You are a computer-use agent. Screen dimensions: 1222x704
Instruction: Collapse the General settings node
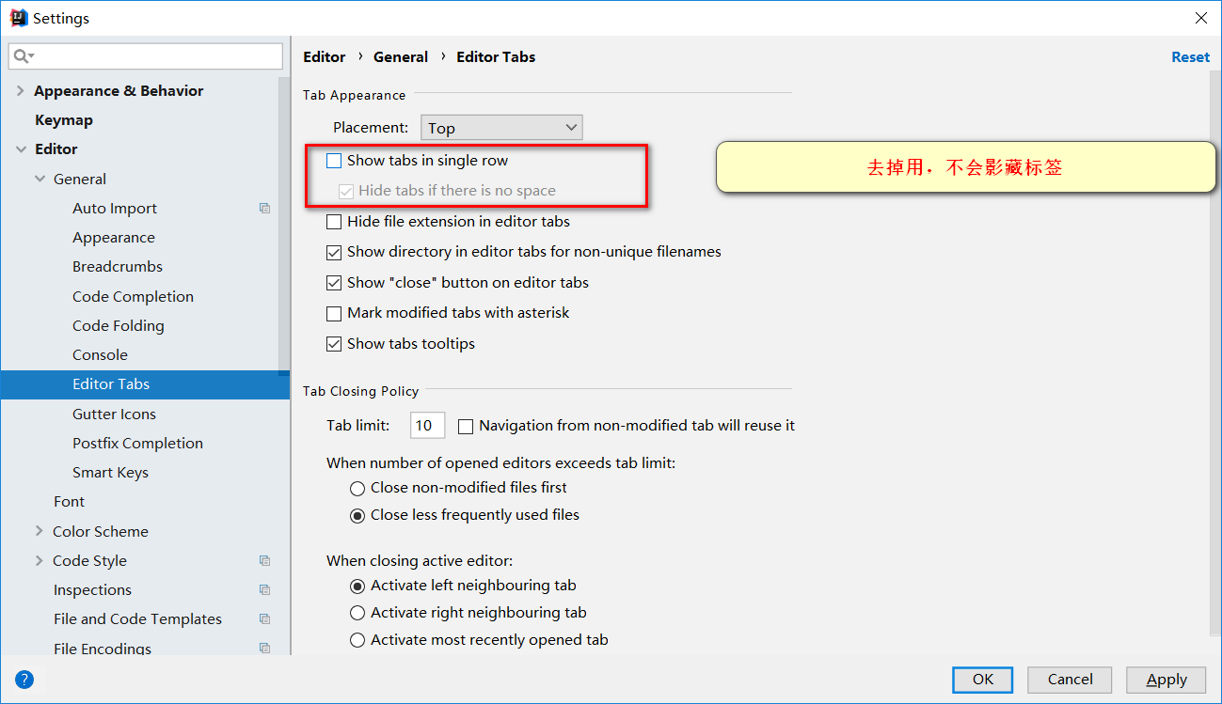pos(39,179)
